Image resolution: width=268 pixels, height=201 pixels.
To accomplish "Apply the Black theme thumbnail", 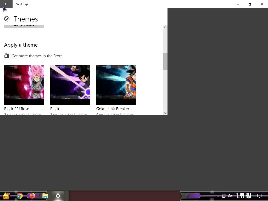I will pos(70,85).
